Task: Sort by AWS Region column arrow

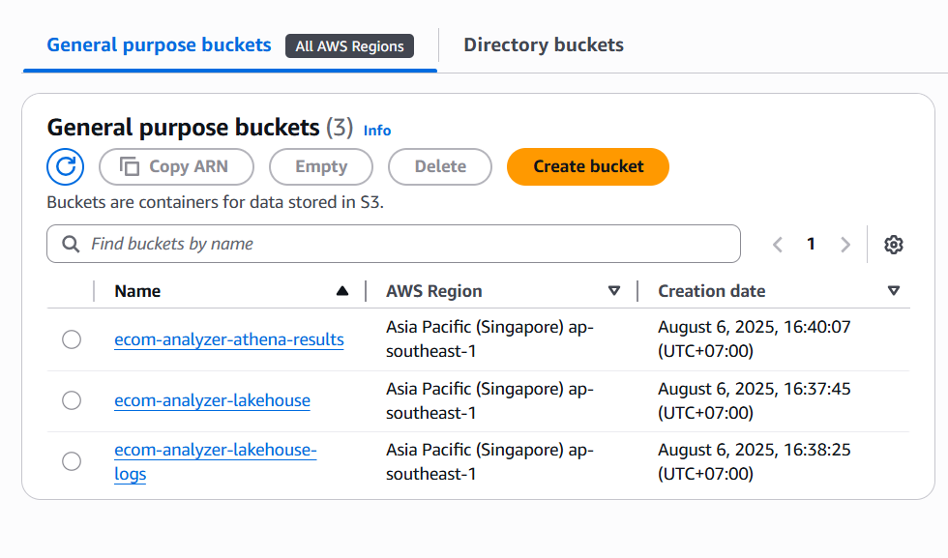Action: click(613, 291)
